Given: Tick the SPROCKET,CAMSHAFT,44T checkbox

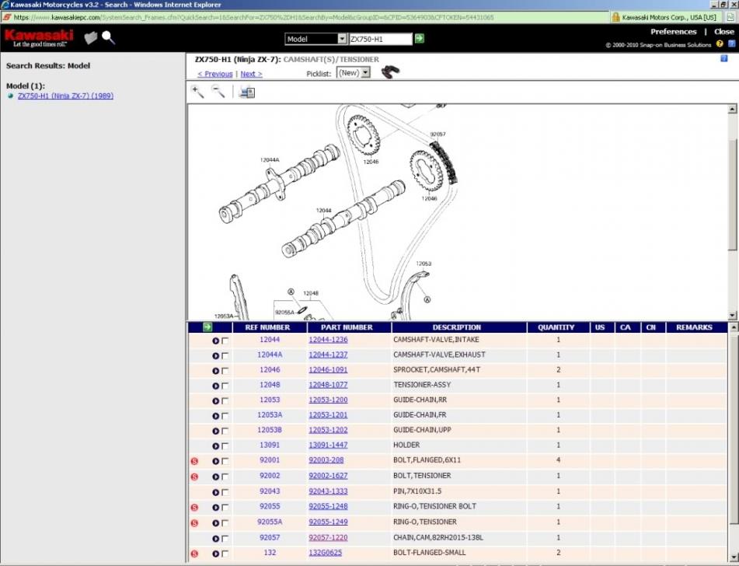Looking at the screenshot, I should (225, 371).
